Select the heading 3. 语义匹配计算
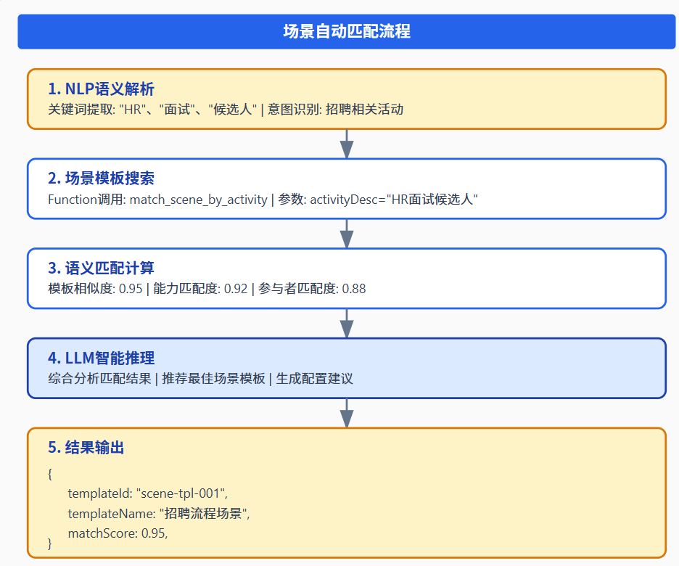The width and height of the screenshot is (679, 566). 101,268
